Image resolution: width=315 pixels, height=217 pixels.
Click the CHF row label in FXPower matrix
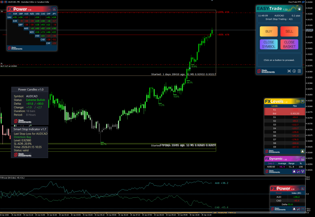point(48,43)
